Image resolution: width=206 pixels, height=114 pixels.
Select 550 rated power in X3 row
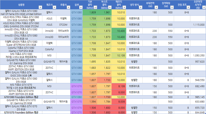coord(166,31)
